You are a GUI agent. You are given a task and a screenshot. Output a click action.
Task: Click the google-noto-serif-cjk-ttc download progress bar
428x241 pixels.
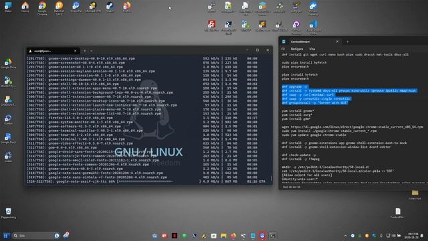pos(159,181)
